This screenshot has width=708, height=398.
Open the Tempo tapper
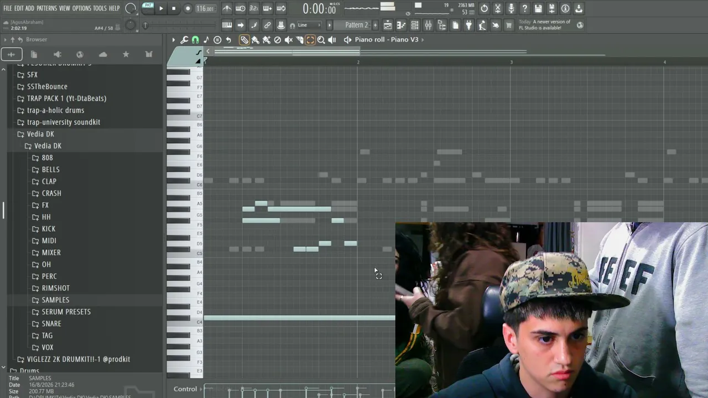click(x=482, y=25)
